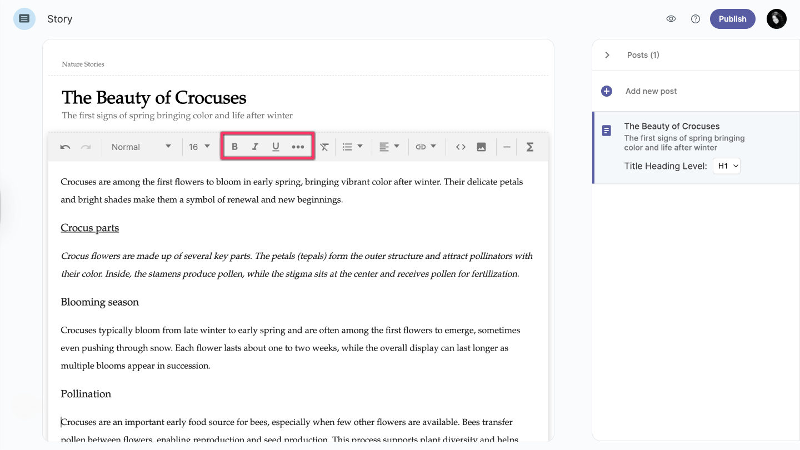Screen dimensions: 800x450
Task: Click the clear formatting icon
Action: pos(324,147)
